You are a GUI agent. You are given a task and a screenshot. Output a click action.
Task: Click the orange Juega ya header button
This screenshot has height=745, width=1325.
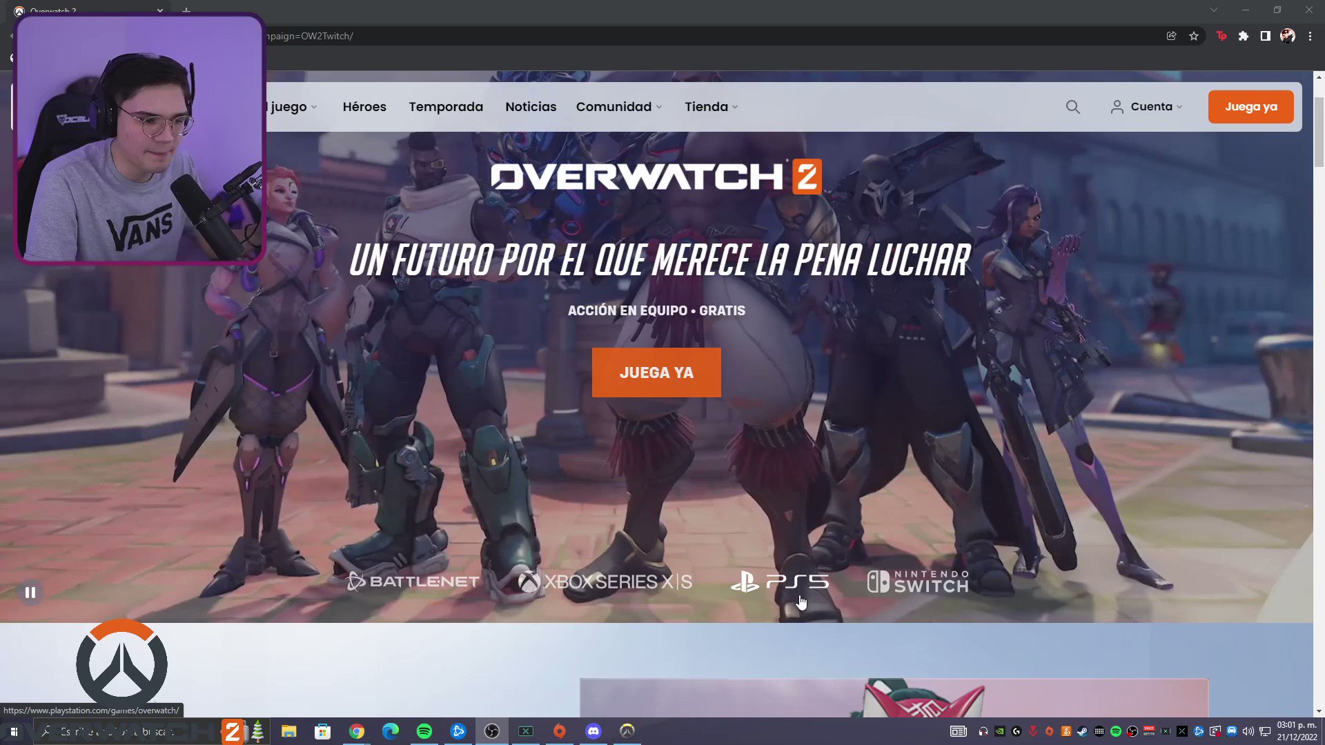(1250, 107)
